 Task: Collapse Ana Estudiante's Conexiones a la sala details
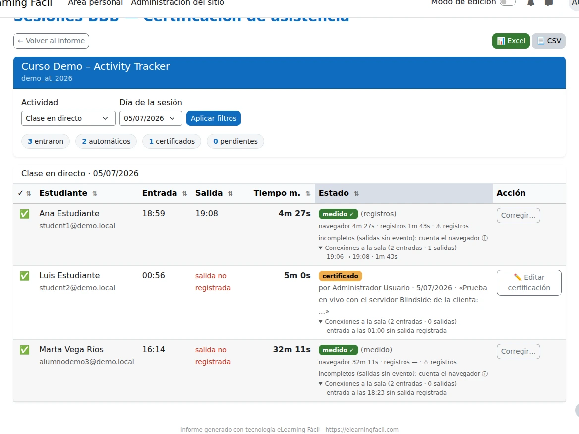pos(387,248)
